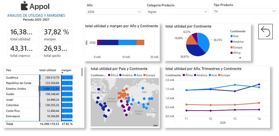This screenshot has width=279, height=136.
Task: Click the sort arrow above margen column
Action: [63, 72]
